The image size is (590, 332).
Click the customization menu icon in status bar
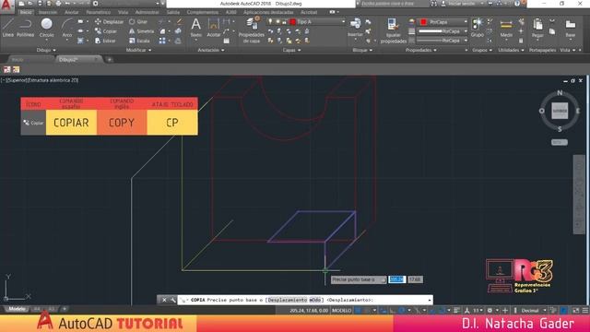585,311
